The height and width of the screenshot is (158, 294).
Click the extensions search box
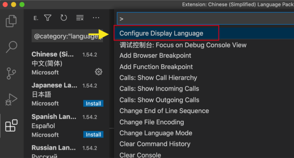[x=67, y=36]
